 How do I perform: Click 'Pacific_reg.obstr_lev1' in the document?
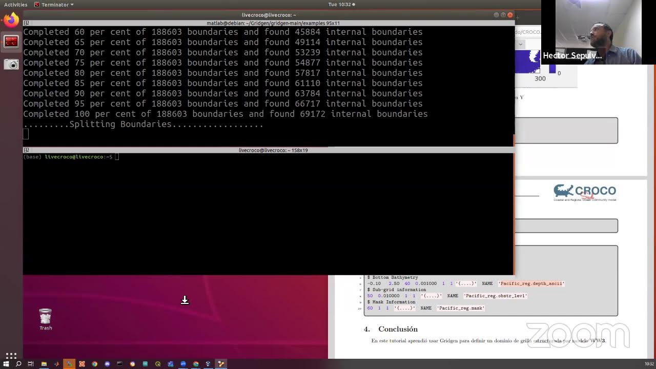click(495, 296)
